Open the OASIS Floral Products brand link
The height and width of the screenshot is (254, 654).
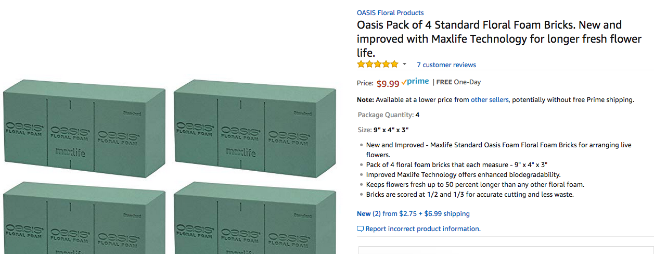[x=390, y=12]
